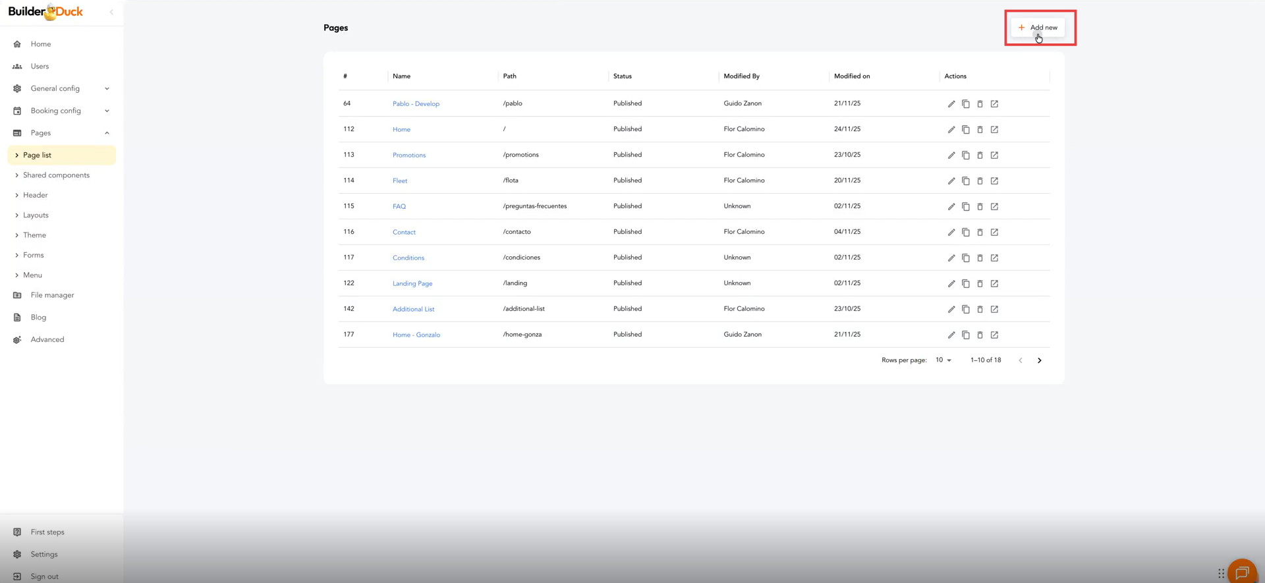Navigate to File manager
This screenshot has height=583, width=1265.
click(x=52, y=295)
